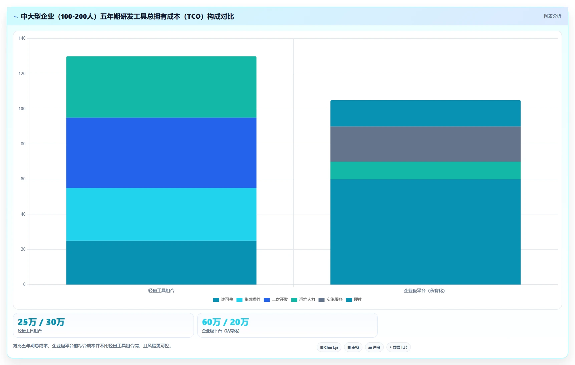
Task: Open the 数据卡片 chip
Action: 398,347
